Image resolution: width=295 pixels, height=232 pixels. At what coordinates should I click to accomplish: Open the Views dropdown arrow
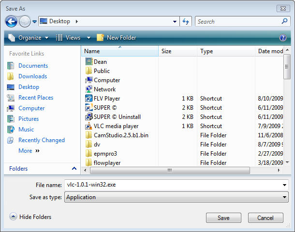(x=88, y=38)
